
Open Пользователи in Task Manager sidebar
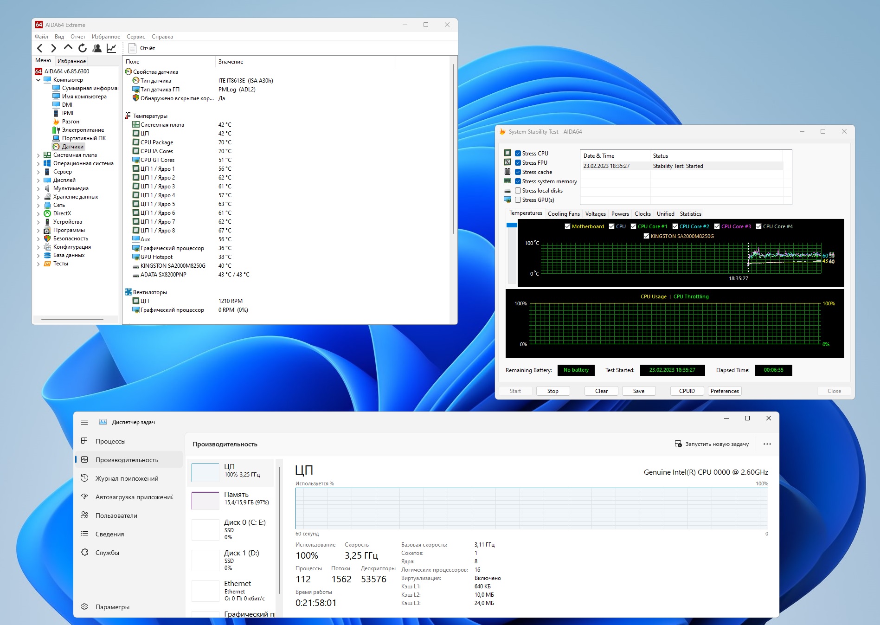[x=116, y=515]
